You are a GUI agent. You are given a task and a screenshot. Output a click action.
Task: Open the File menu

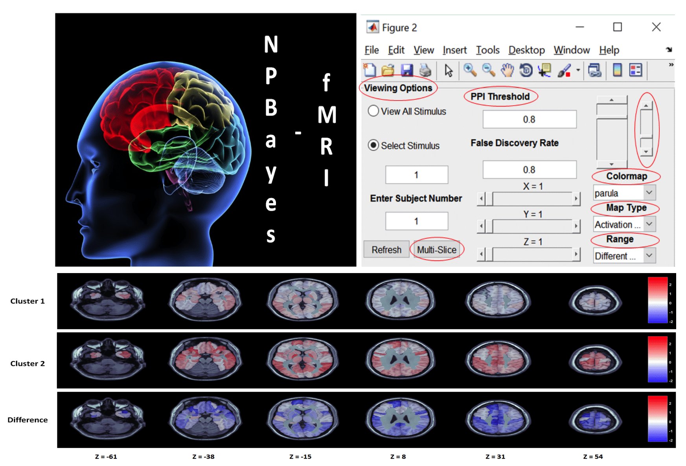(x=372, y=50)
